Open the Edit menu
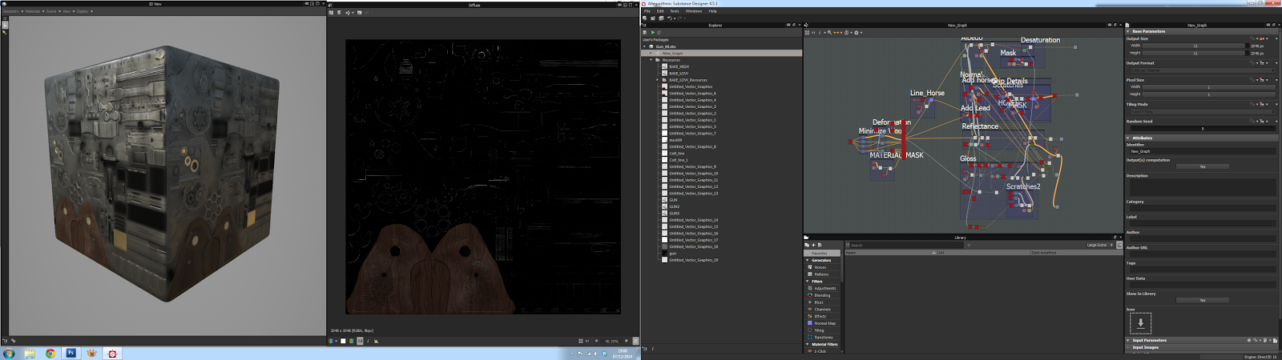The image size is (1282, 360). coord(660,11)
